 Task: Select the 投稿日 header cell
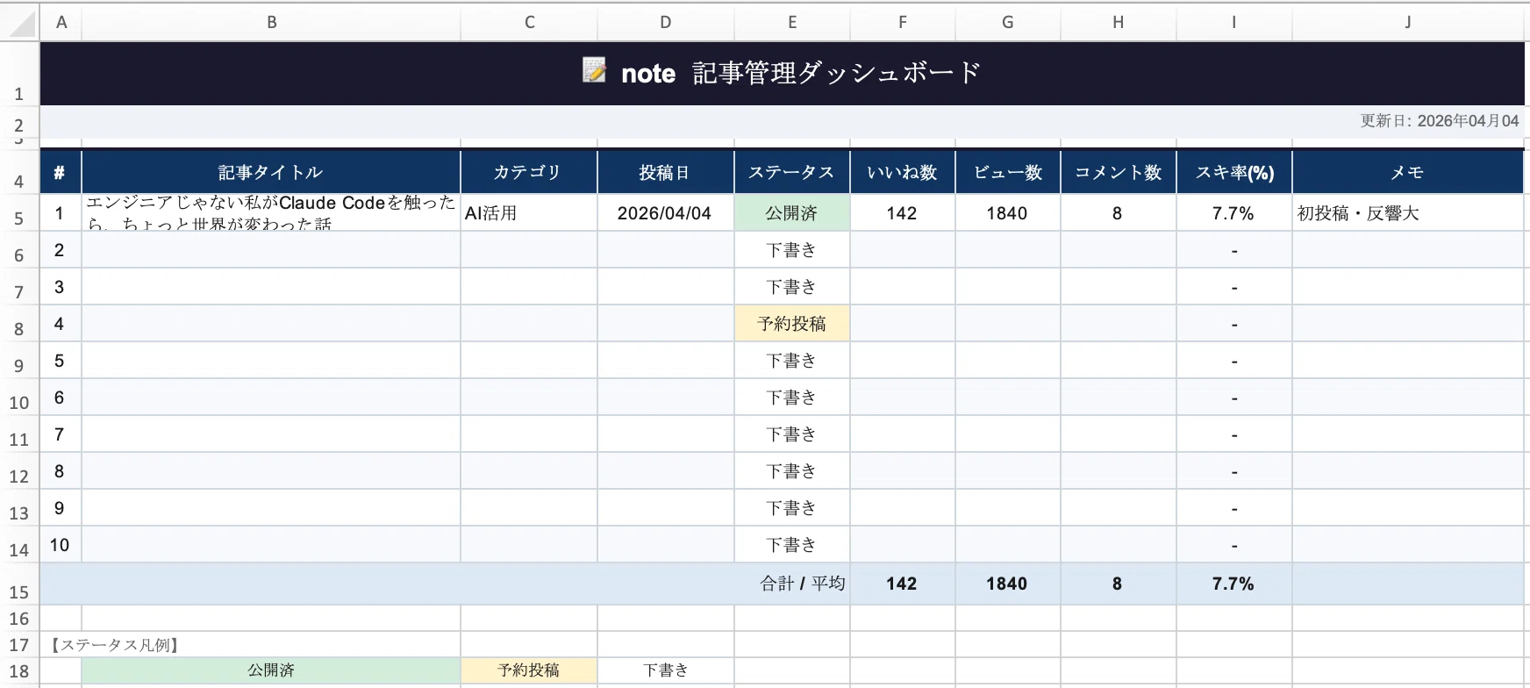coord(666,172)
